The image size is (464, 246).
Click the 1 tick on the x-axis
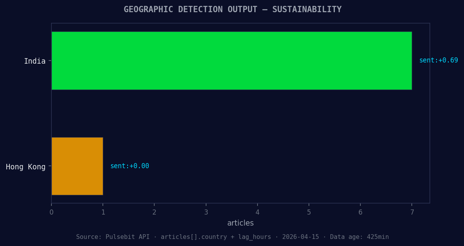103,211
